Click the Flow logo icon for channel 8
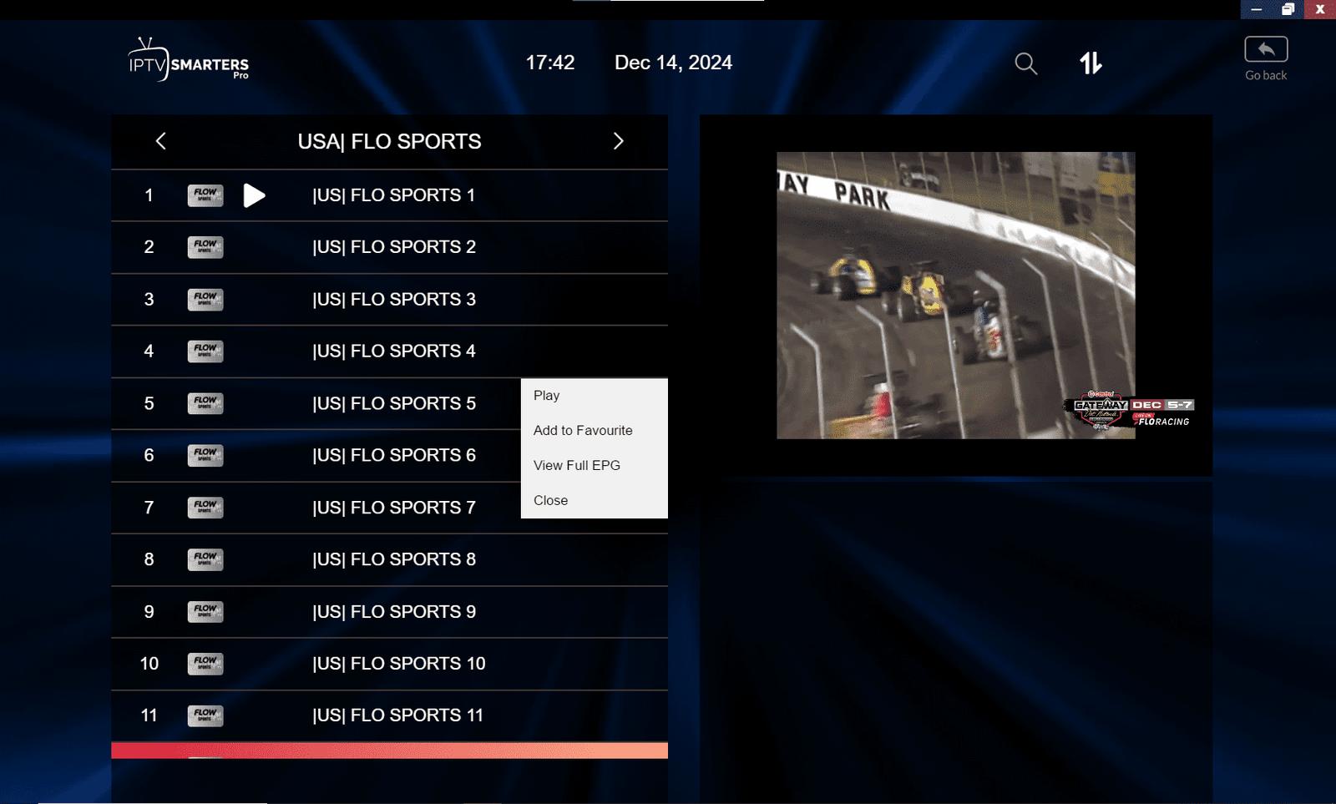Viewport: 1336px width, 804px height. 205,559
